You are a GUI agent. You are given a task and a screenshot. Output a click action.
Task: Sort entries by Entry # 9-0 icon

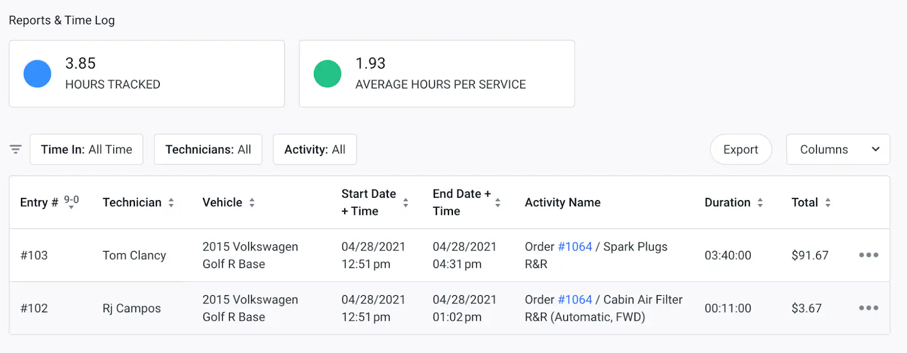point(71,202)
